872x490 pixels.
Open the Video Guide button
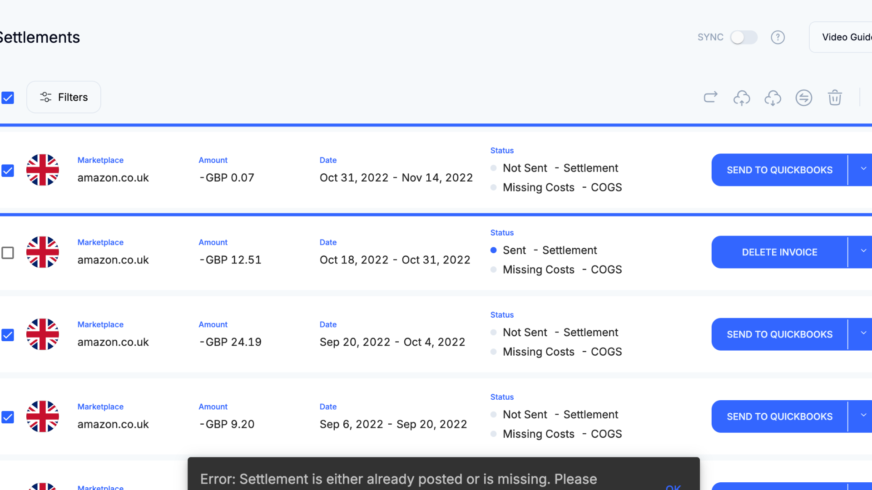(841, 37)
